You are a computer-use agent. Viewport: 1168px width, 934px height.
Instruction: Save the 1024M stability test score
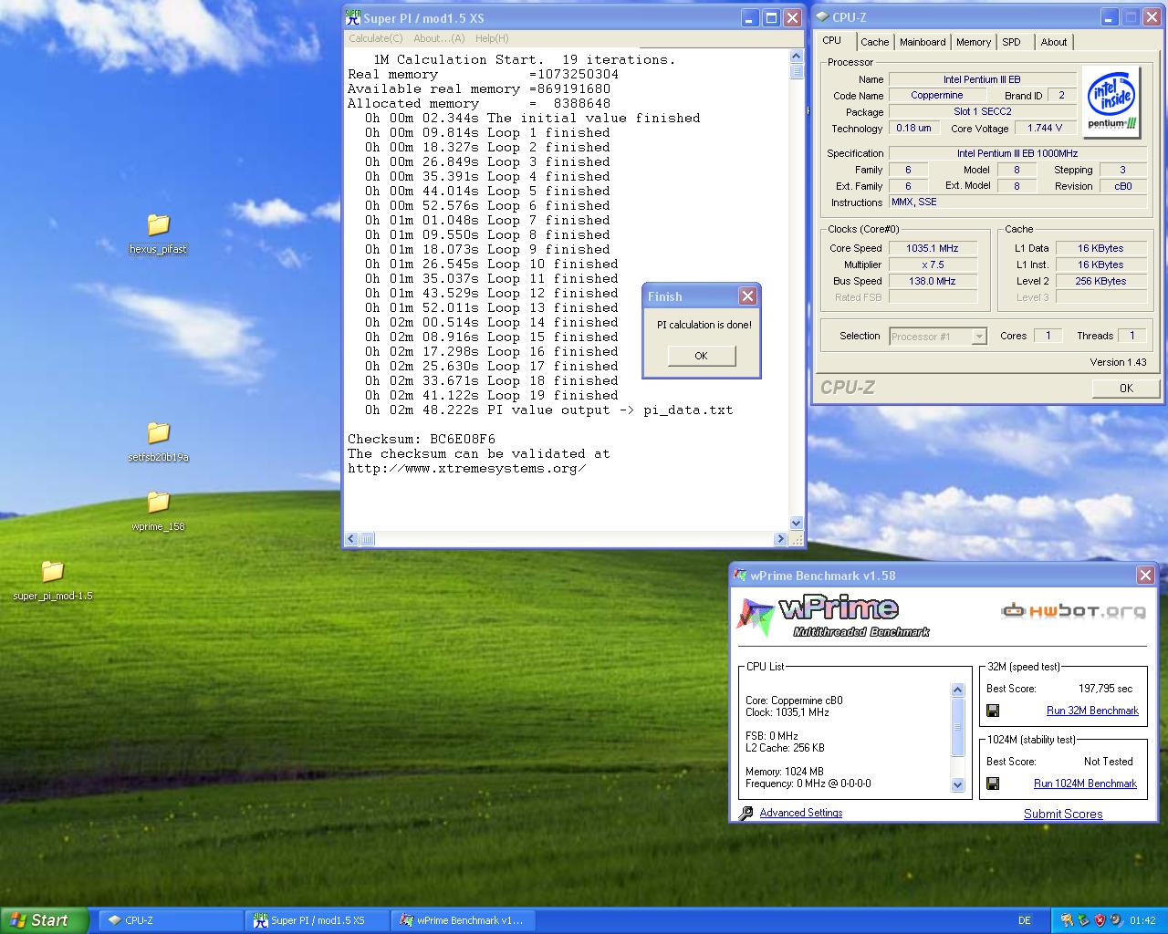[993, 784]
